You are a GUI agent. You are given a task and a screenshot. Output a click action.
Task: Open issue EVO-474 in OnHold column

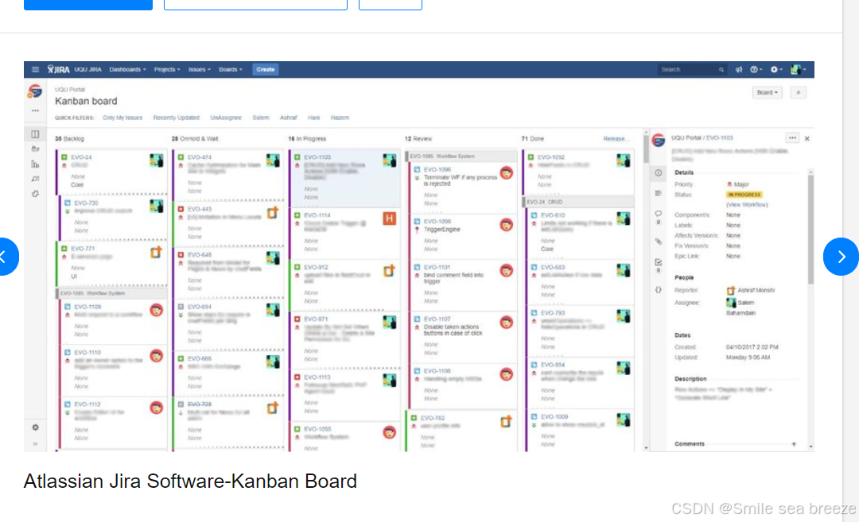coord(200,157)
